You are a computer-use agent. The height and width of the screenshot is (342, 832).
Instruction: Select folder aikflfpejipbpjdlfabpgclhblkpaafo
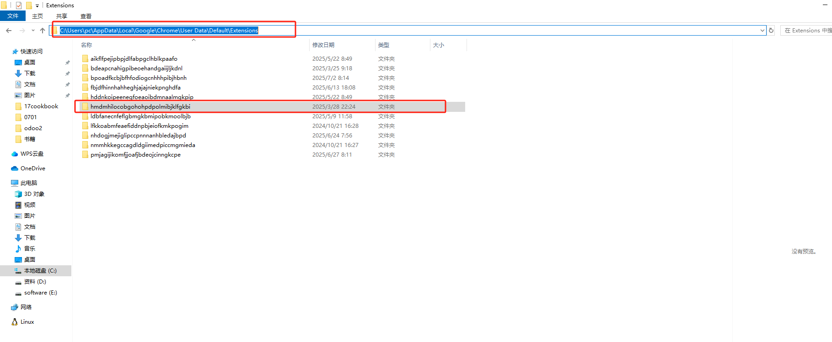(x=134, y=58)
